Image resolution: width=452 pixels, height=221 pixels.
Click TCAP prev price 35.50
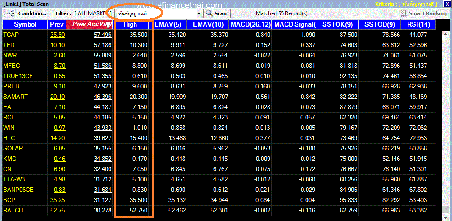click(57, 35)
